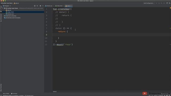
Task: Open the Terminal tool window
Action: [14, 94]
